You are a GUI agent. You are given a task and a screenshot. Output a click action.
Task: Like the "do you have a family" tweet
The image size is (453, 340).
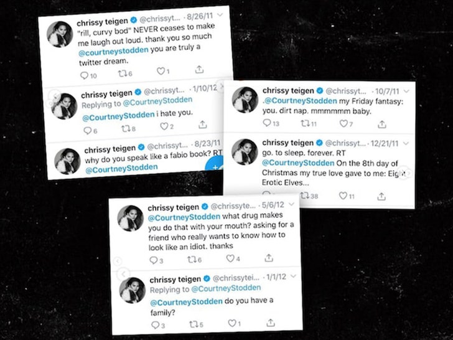click(x=232, y=323)
